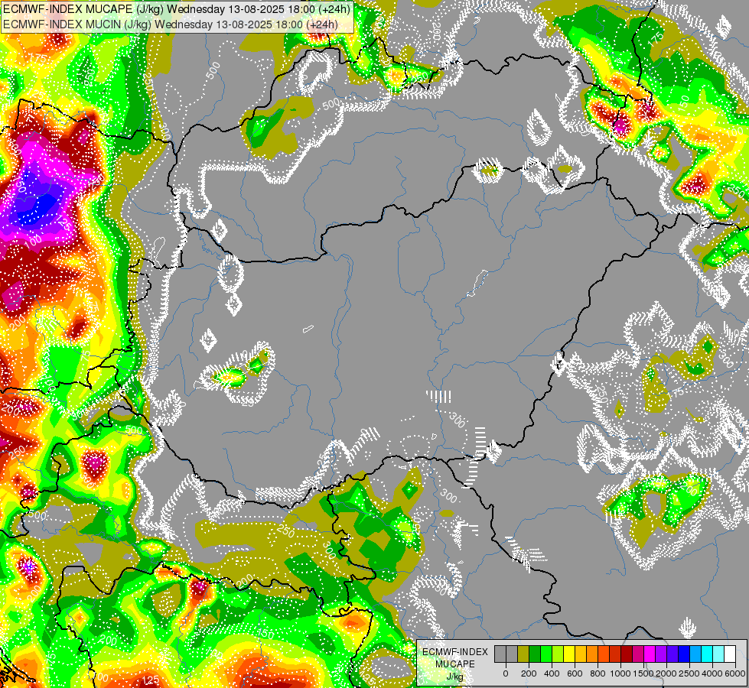
Task: Click the ECMWF-INDEX MUCAPE title line
Action: tap(177, 9)
